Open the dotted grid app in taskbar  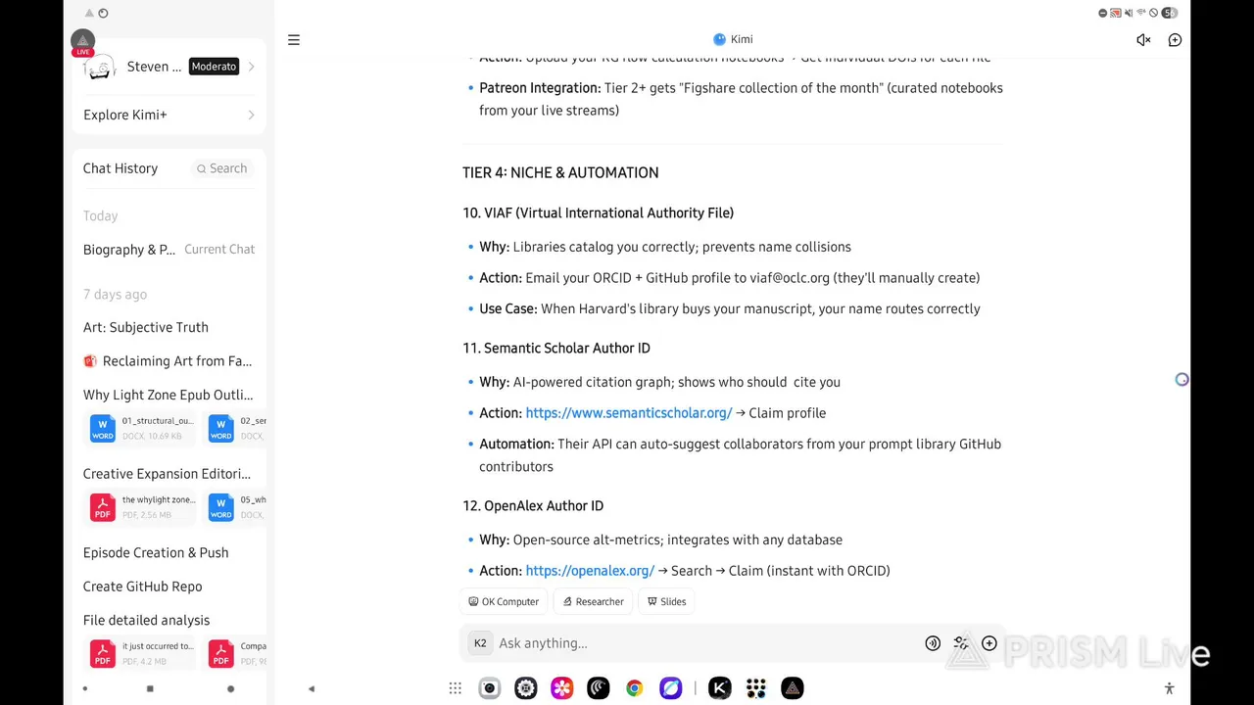coord(756,688)
